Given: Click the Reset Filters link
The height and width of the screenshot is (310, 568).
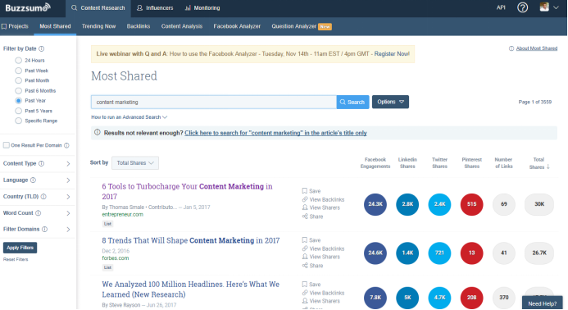Looking at the screenshot, I should tap(16, 259).
